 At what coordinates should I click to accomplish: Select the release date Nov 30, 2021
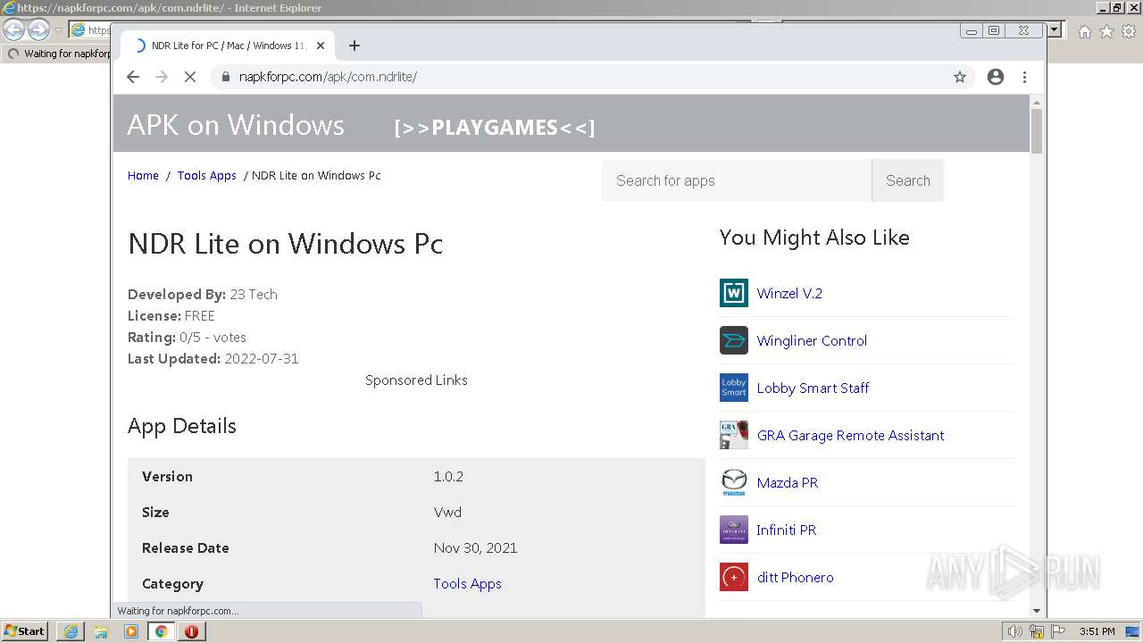point(475,547)
